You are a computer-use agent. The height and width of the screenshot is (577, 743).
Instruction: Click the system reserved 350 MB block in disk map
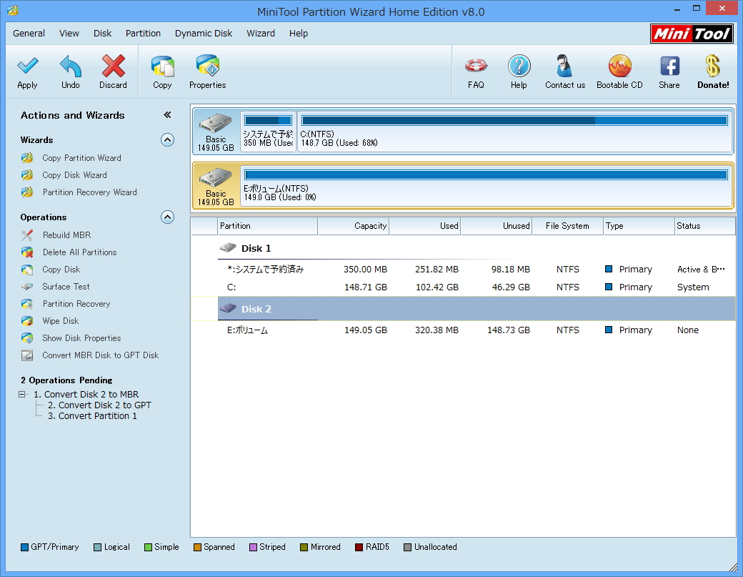[x=268, y=132]
